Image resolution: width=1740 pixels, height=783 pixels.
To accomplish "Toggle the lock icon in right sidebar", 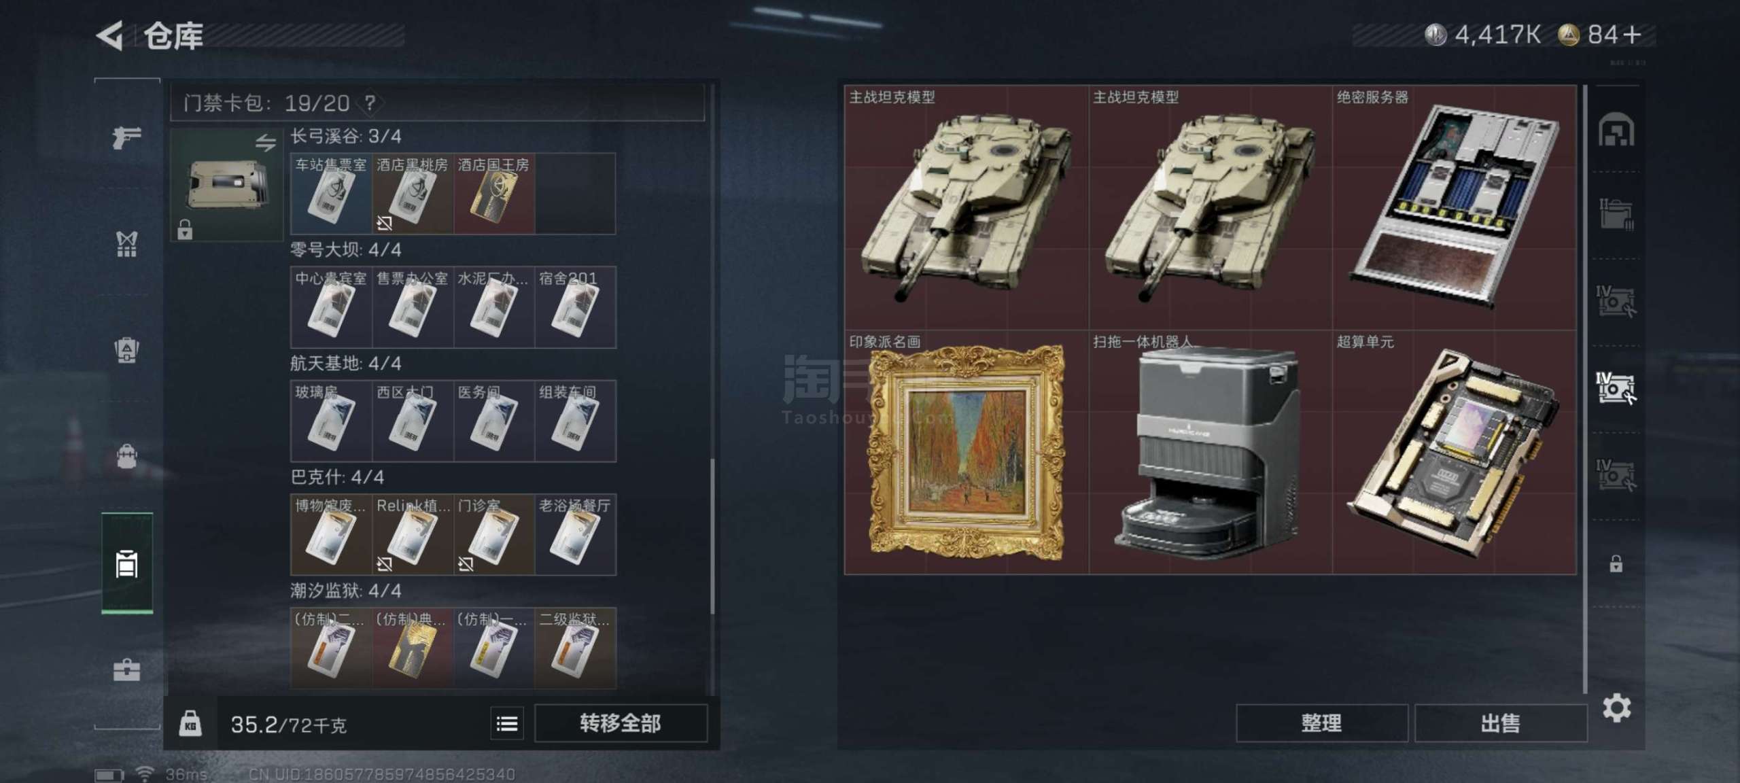I will coord(1616,563).
